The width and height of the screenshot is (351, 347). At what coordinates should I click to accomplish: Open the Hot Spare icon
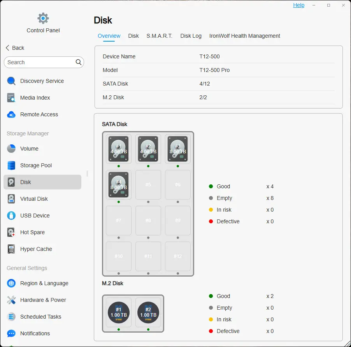(x=11, y=232)
